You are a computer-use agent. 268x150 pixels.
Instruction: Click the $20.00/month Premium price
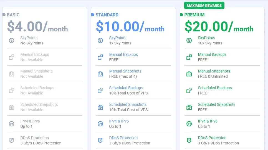coord(219,27)
